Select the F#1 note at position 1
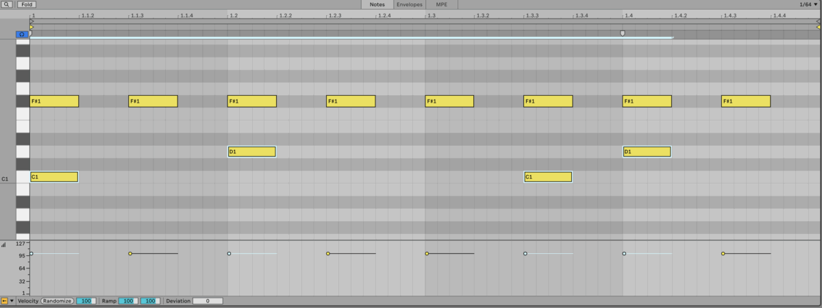This screenshot has width=822, height=308. pos(55,101)
